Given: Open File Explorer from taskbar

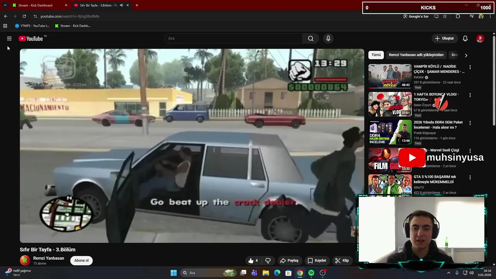Looking at the screenshot, I should (266, 273).
